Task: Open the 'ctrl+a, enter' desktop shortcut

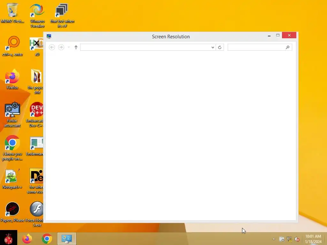Action: 12,46
